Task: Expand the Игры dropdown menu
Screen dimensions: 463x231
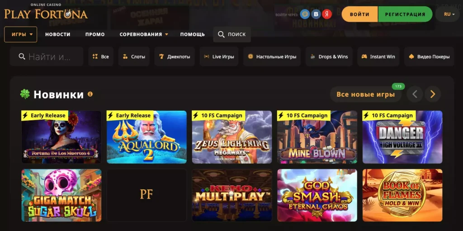Action: point(21,34)
